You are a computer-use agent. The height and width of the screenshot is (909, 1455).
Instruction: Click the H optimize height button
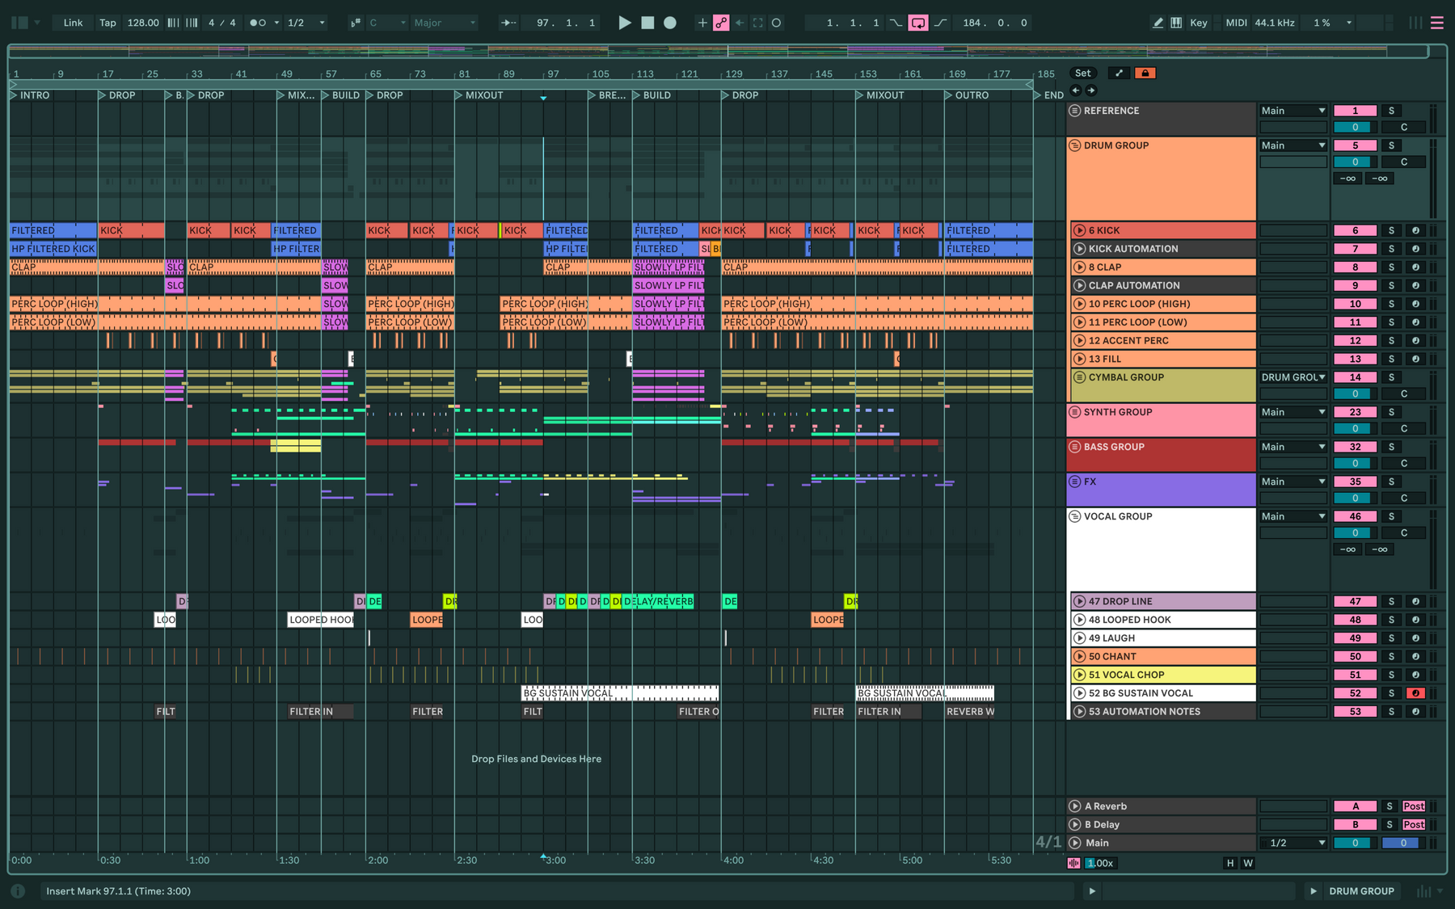[1230, 863]
